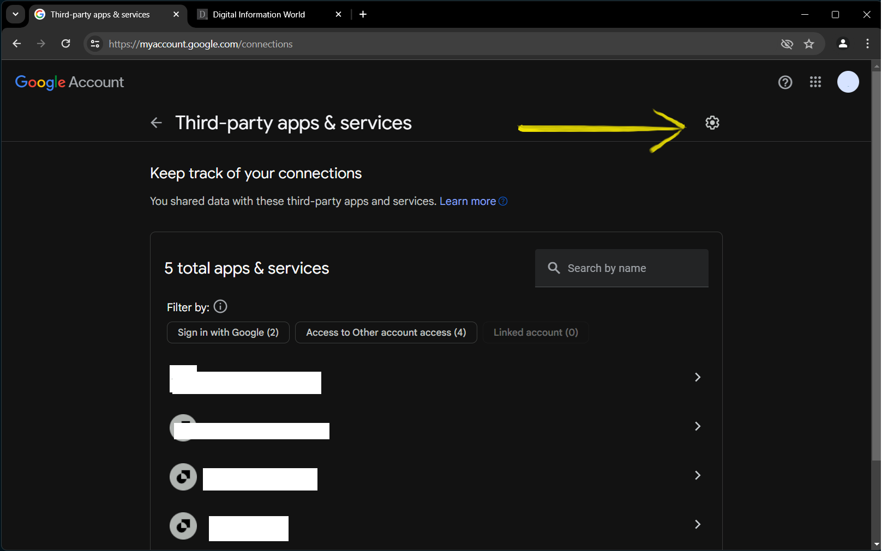Expand the second app row chevron

tap(697, 426)
